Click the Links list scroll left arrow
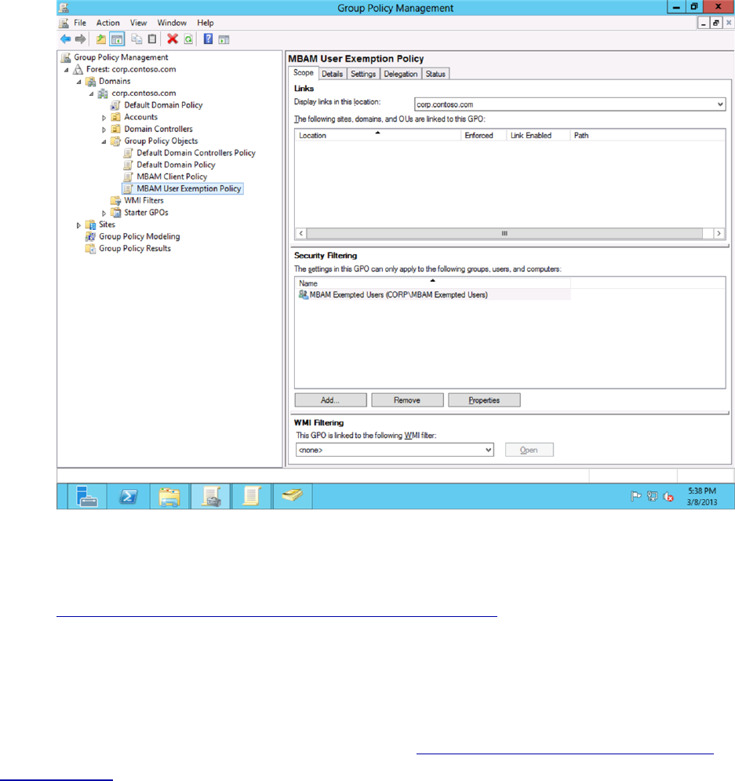The image size is (735, 781). coord(300,233)
